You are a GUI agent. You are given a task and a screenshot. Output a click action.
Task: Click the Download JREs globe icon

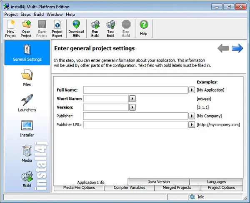(x=76, y=26)
